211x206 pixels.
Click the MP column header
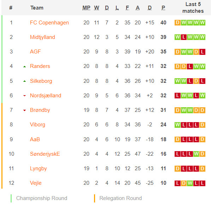point(86,8)
